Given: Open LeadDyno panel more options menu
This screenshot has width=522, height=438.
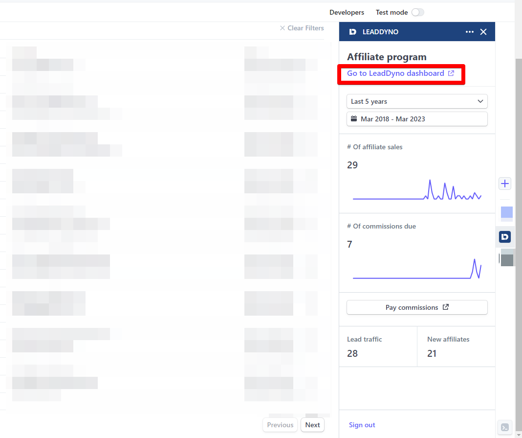Looking at the screenshot, I should tap(469, 32).
